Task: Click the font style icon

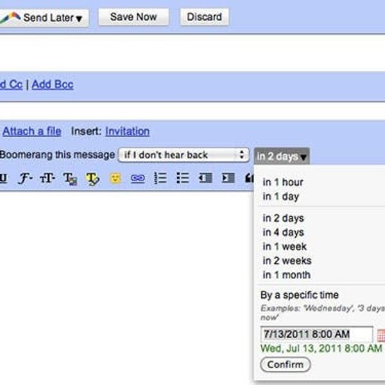Action: tap(25, 179)
